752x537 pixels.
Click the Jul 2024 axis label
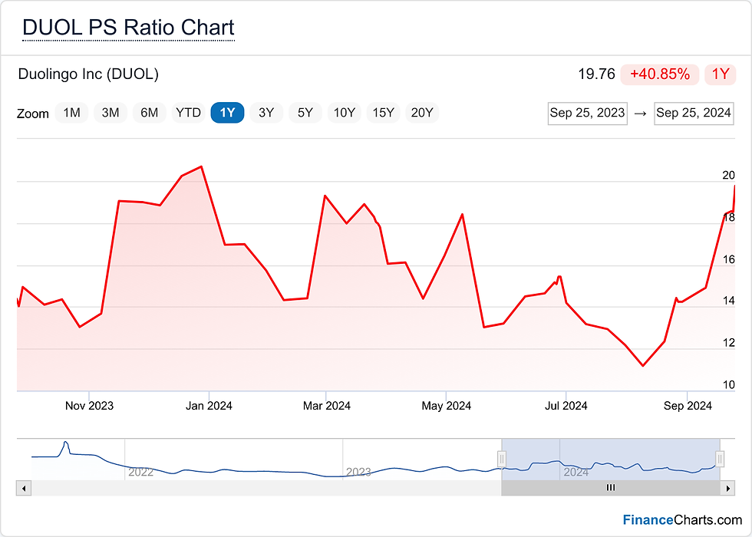[x=566, y=406]
